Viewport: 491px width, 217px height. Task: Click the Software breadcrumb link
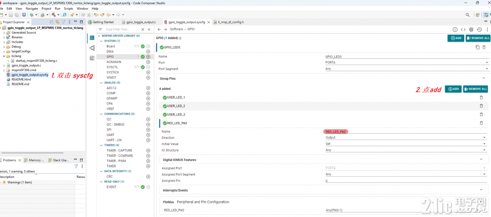point(176,29)
